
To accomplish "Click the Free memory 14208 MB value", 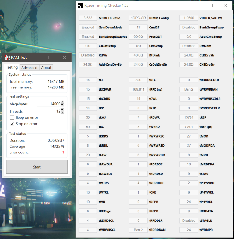I will [x=56, y=87].
